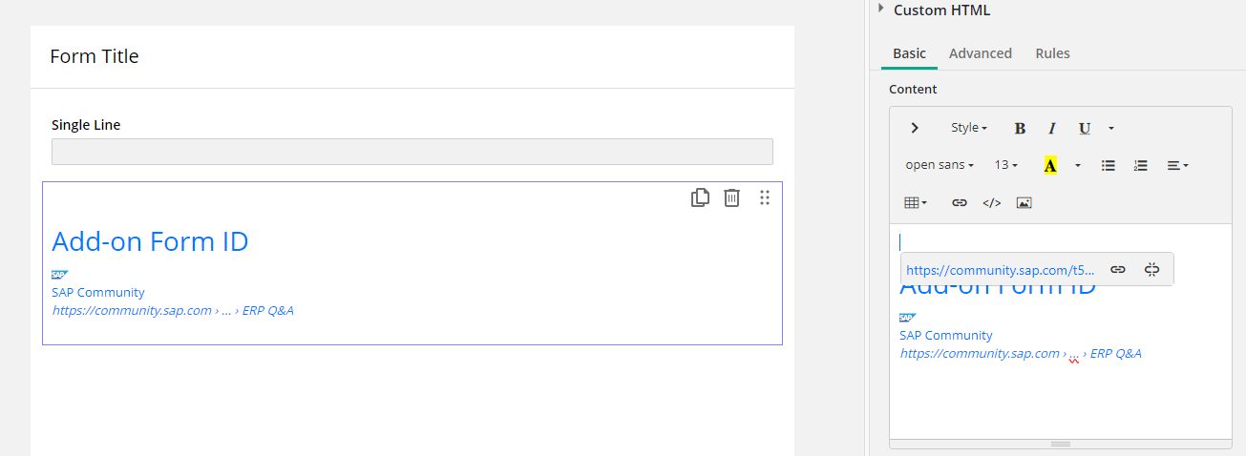Switch to HTML code view
The image size is (1246, 456).
[x=992, y=202]
